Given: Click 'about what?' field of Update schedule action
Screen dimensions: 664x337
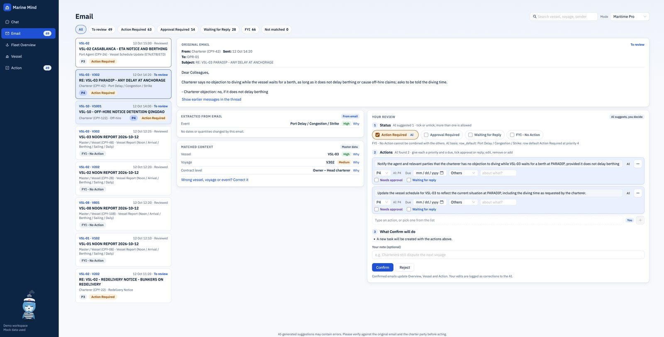Looking at the screenshot, I should 498,202.
